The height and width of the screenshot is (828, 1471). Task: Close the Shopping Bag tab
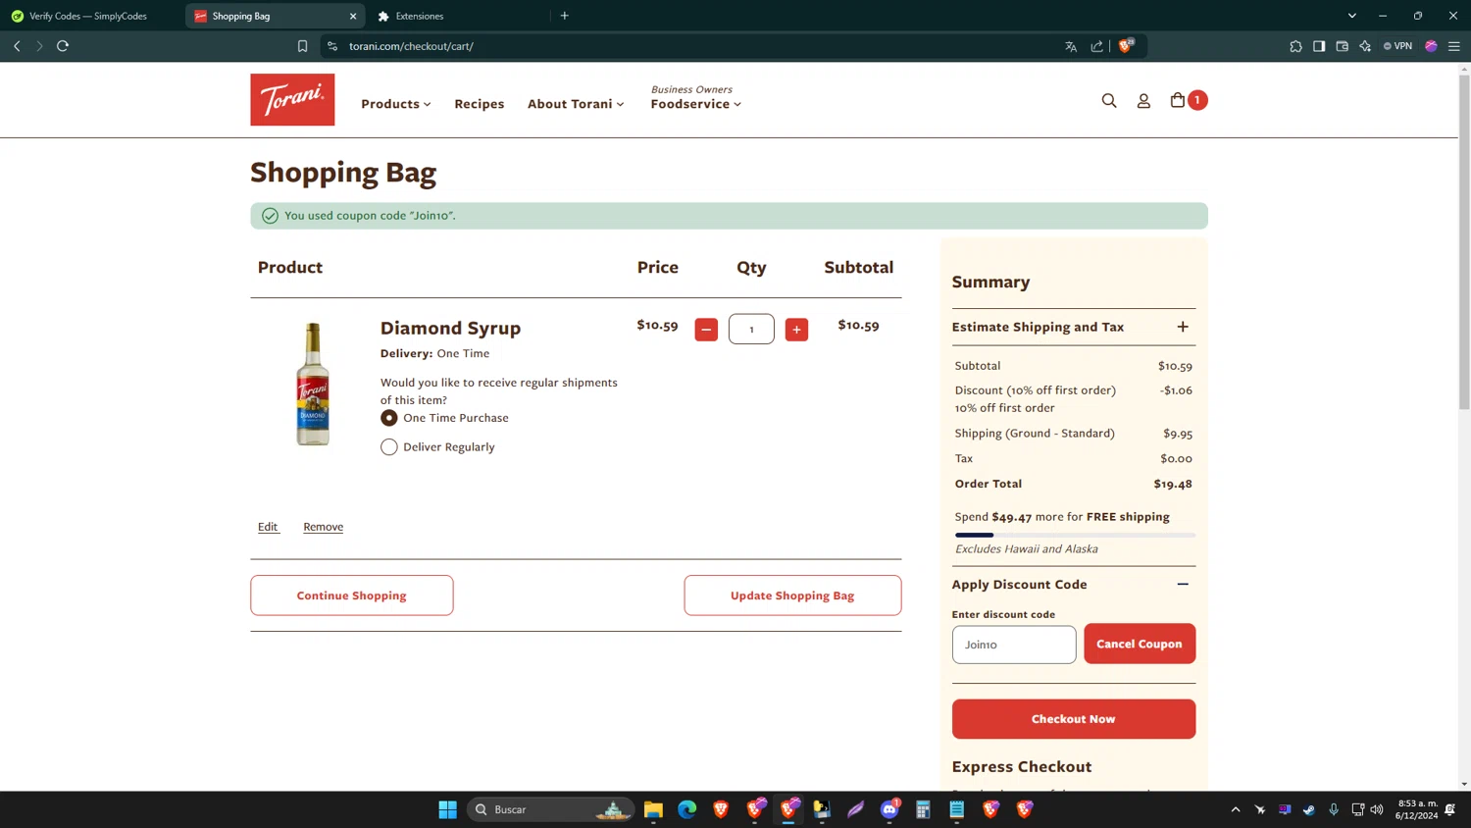(x=353, y=16)
